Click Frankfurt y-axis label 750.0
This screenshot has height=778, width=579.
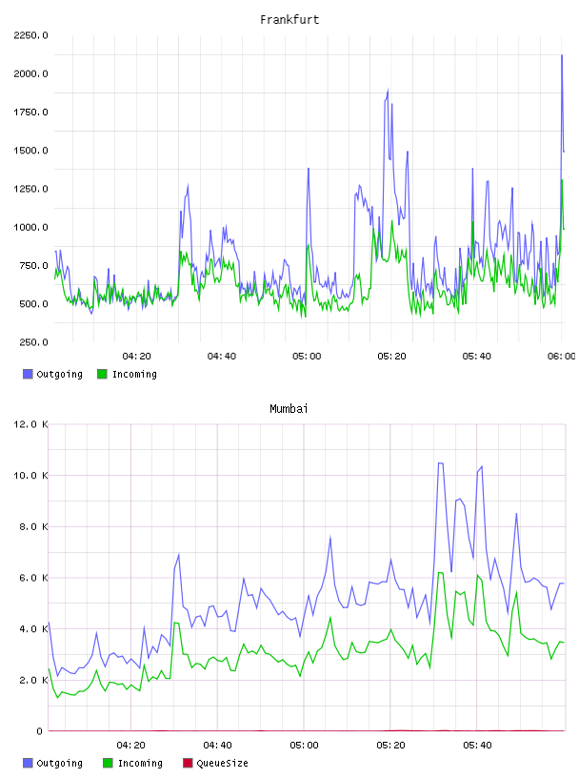[33, 265]
